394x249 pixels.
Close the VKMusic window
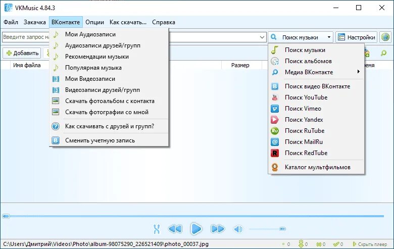click(382, 8)
